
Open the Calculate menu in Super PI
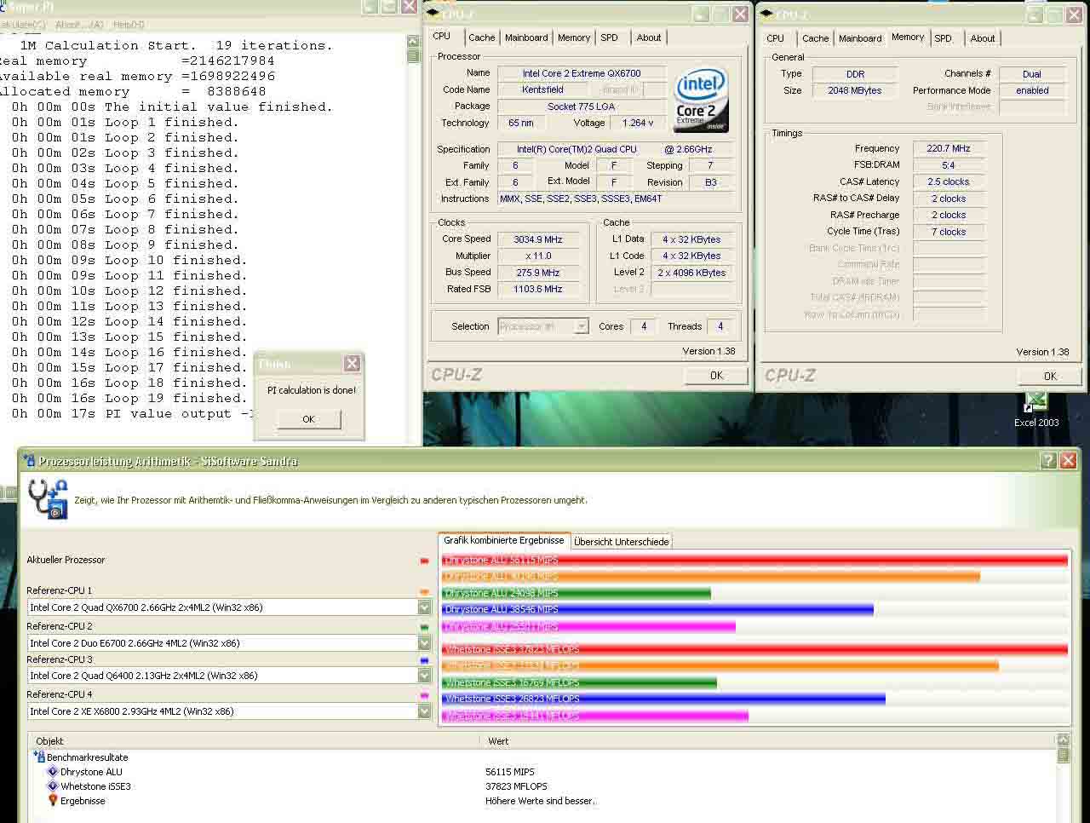(x=22, y=25)
